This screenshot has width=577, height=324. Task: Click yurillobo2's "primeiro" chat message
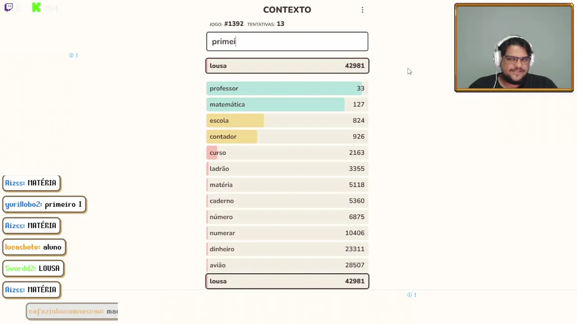(x=44, y=204)
